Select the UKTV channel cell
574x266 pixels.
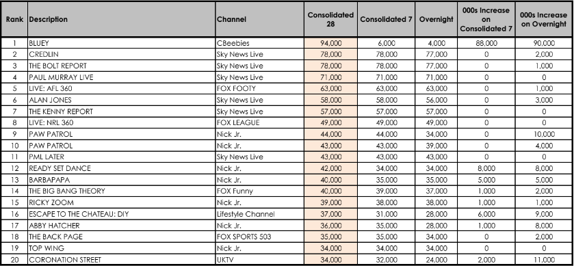coord(259,260)
